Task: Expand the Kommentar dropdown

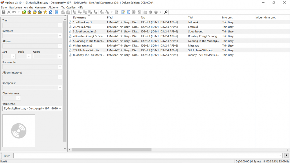Action: click(x=60, y=67)
